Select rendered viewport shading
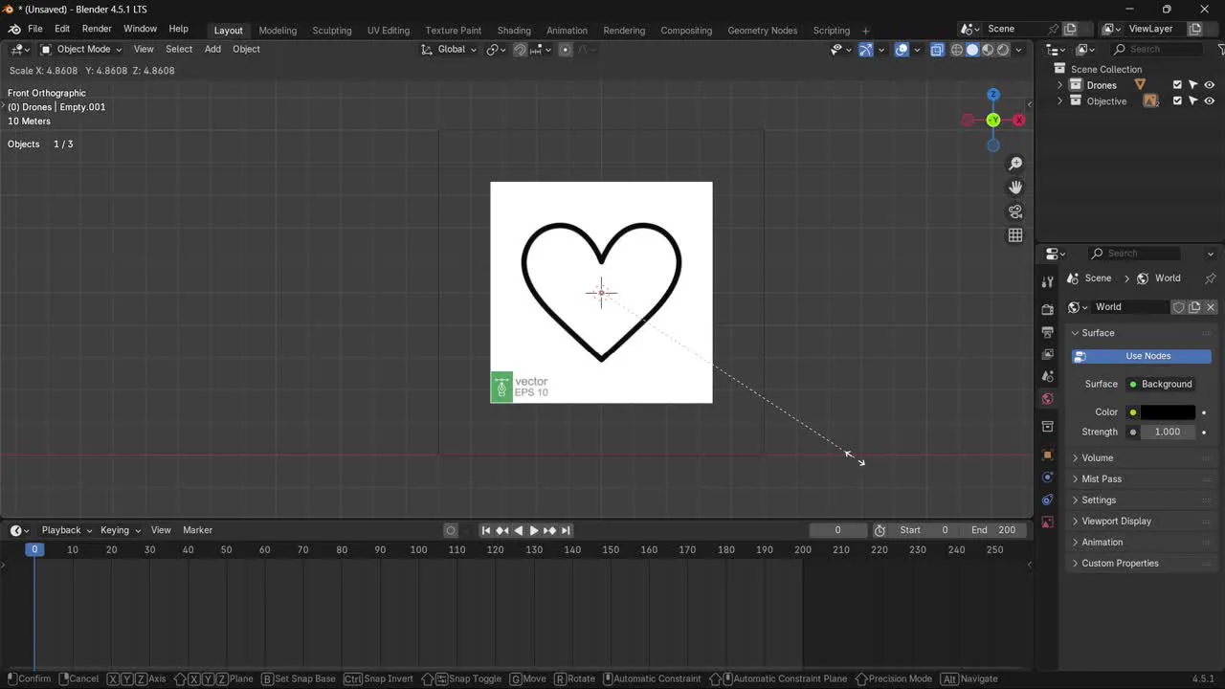The height and width of the screenshot is (689, 1225). pyautogui.click(x=1003, y=50)
